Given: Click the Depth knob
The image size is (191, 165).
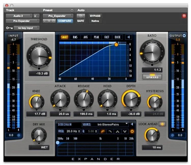Looking at the screenshot, I should tap(131, 100).
